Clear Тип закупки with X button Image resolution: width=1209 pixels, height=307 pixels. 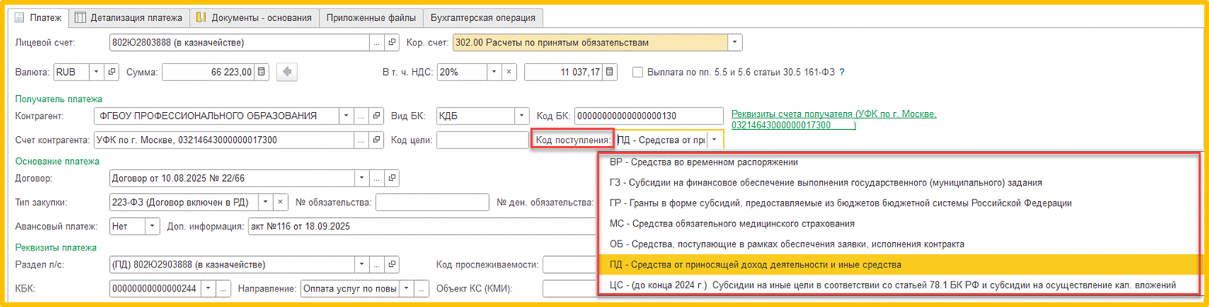click(x=281, y=203)
